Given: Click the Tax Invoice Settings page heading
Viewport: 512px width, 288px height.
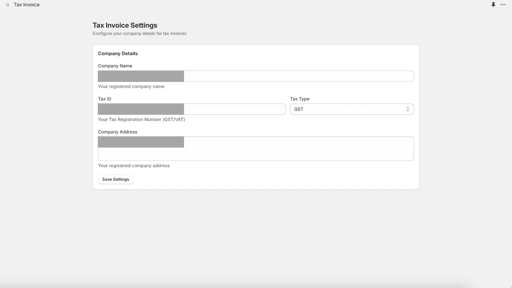Looking at the screenshot, I should [125, 25].
